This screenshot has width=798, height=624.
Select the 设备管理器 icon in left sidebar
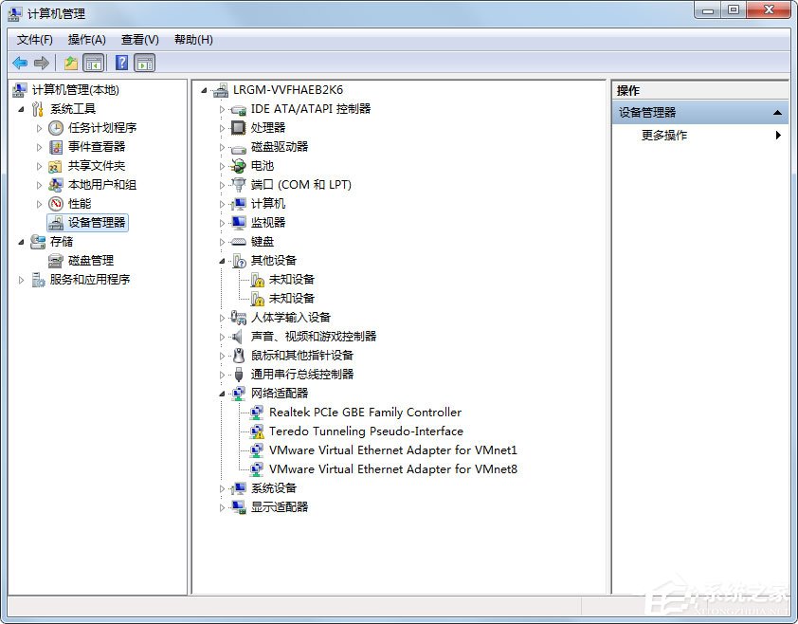click(57, 222)
